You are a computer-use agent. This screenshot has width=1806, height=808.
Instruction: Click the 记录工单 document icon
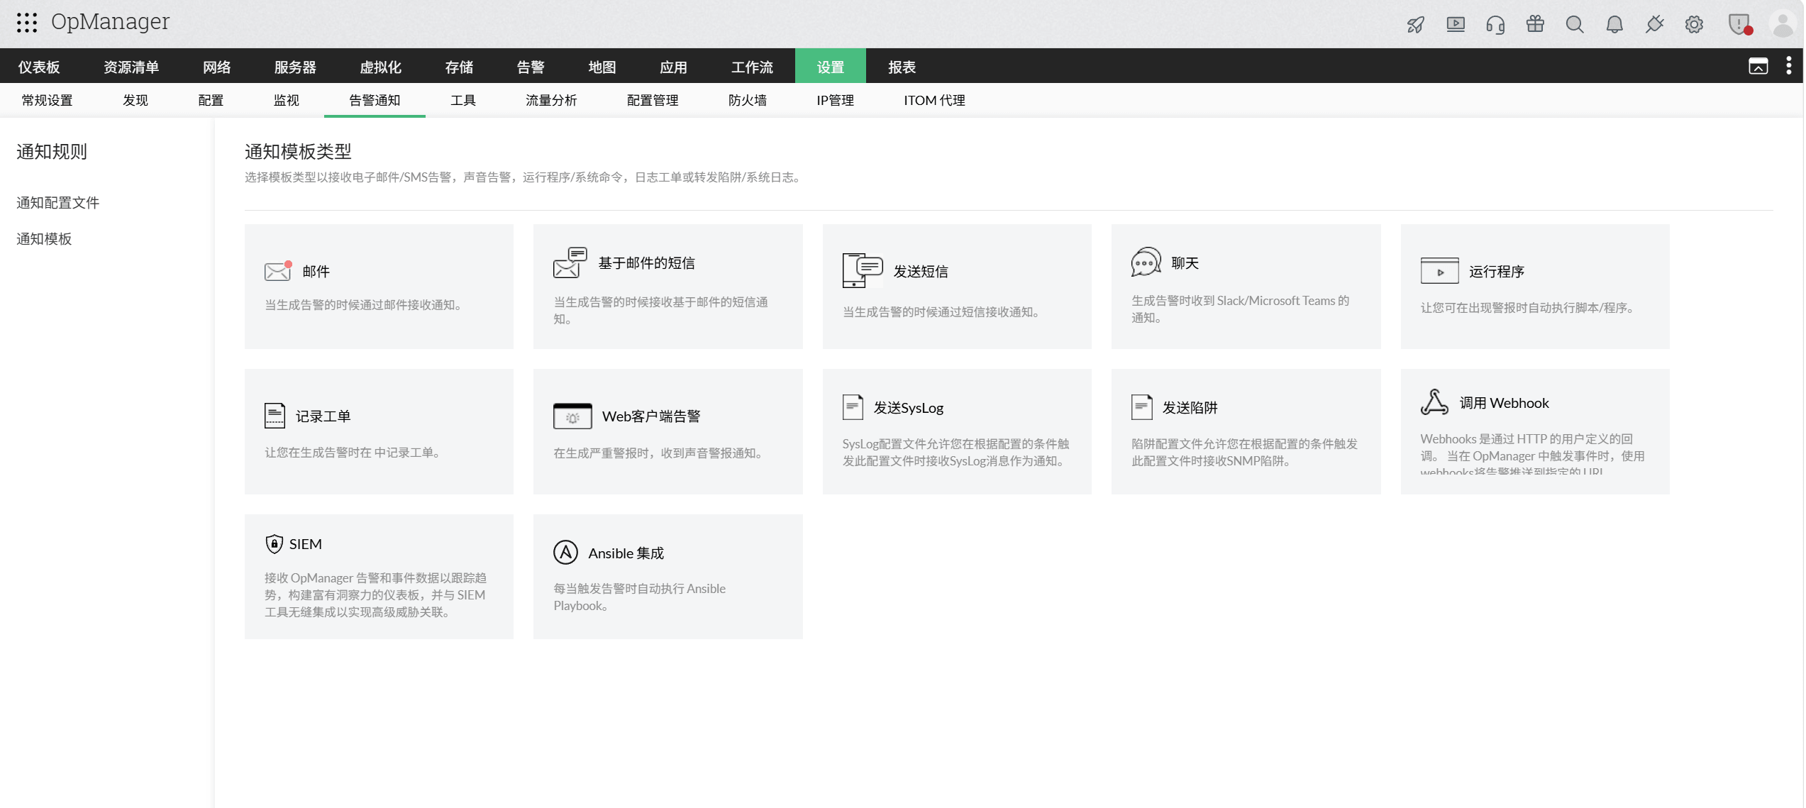click(x=275, y=416)
